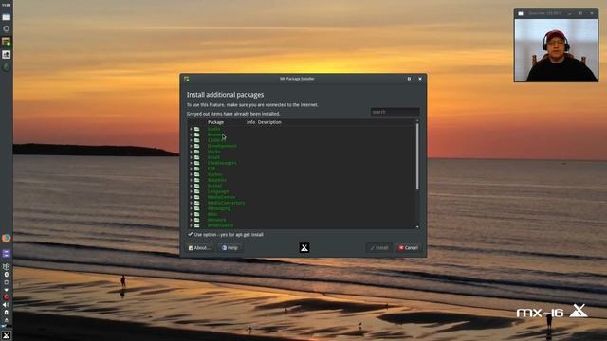The image size is (607, 341).
Task: Click the purple file manager panel icon
Action: click(6, 254)
